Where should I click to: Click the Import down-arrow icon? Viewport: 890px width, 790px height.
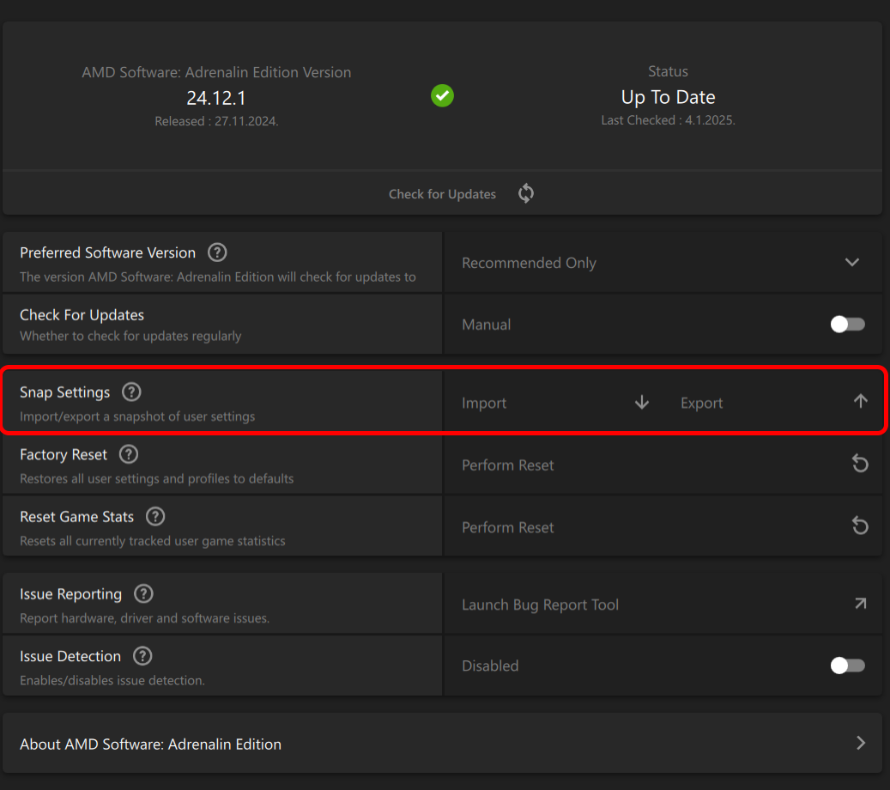(642, 402)
